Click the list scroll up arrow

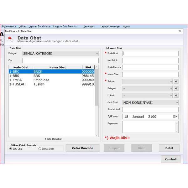pyautogui.click(x=97, y=67)
